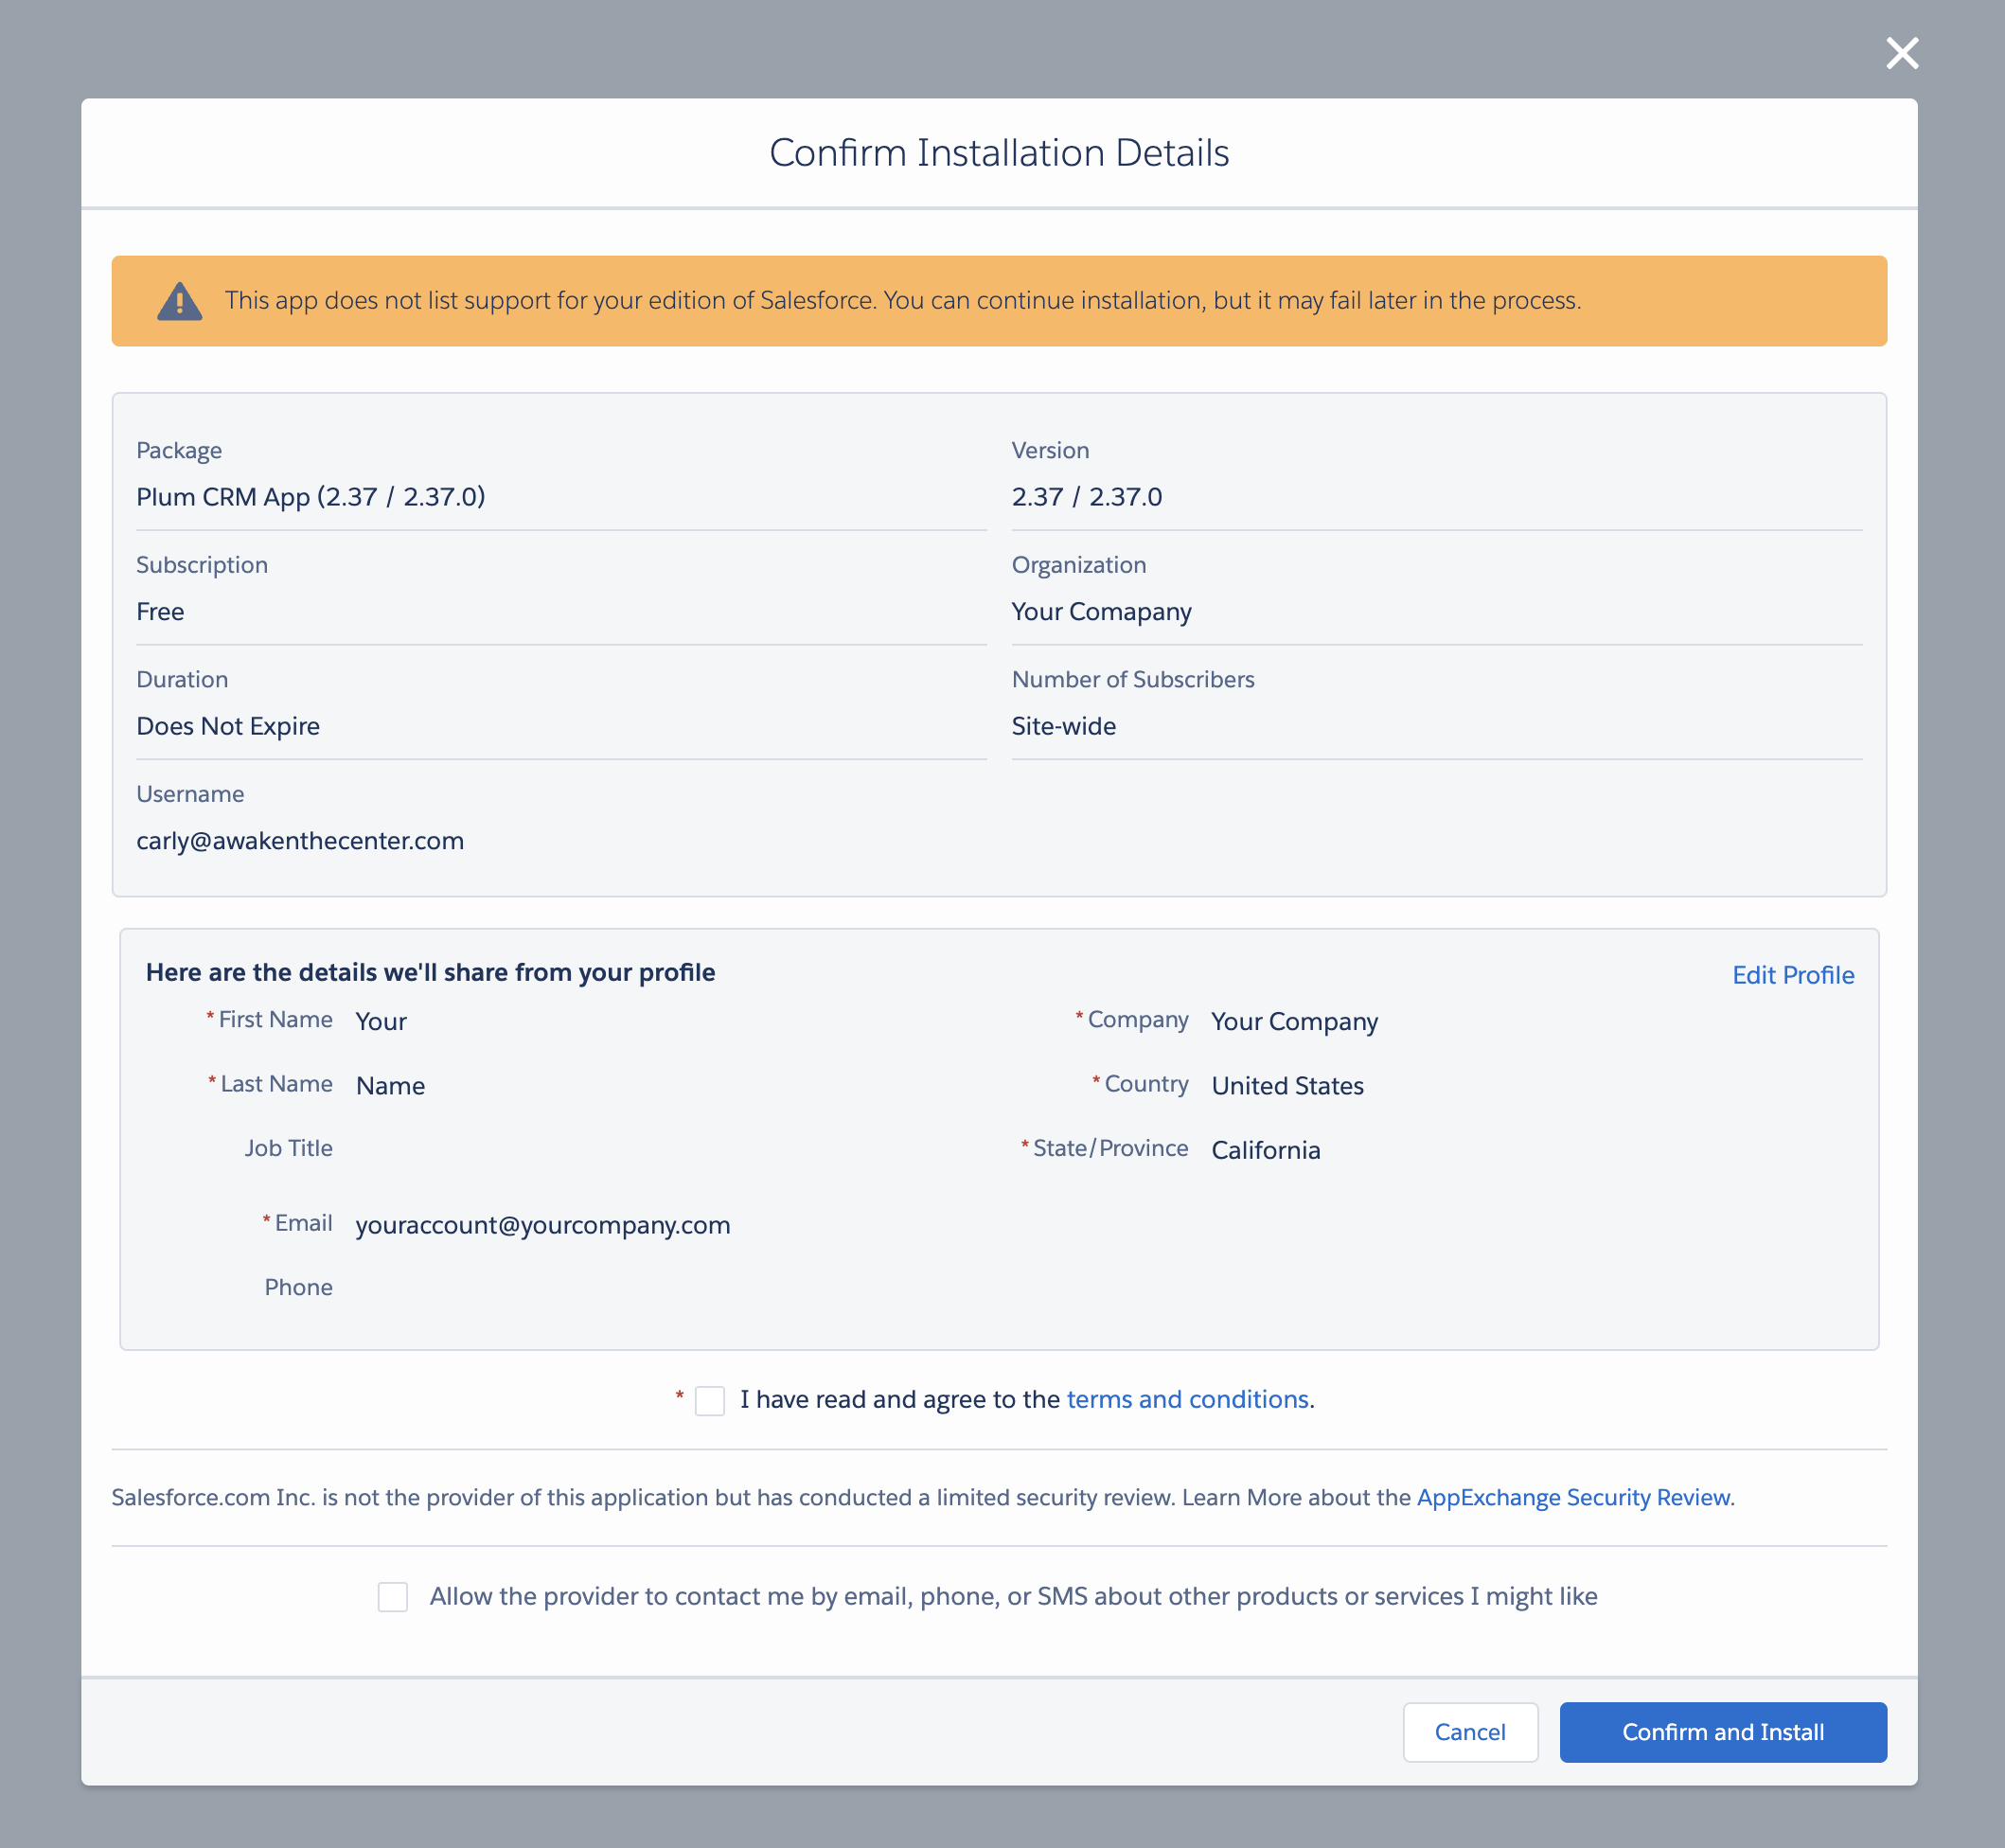The height and width of the screenshot is (1848, 2005).
Task: Click Confirm and Install button
Action: (x=1723, y=1732)
